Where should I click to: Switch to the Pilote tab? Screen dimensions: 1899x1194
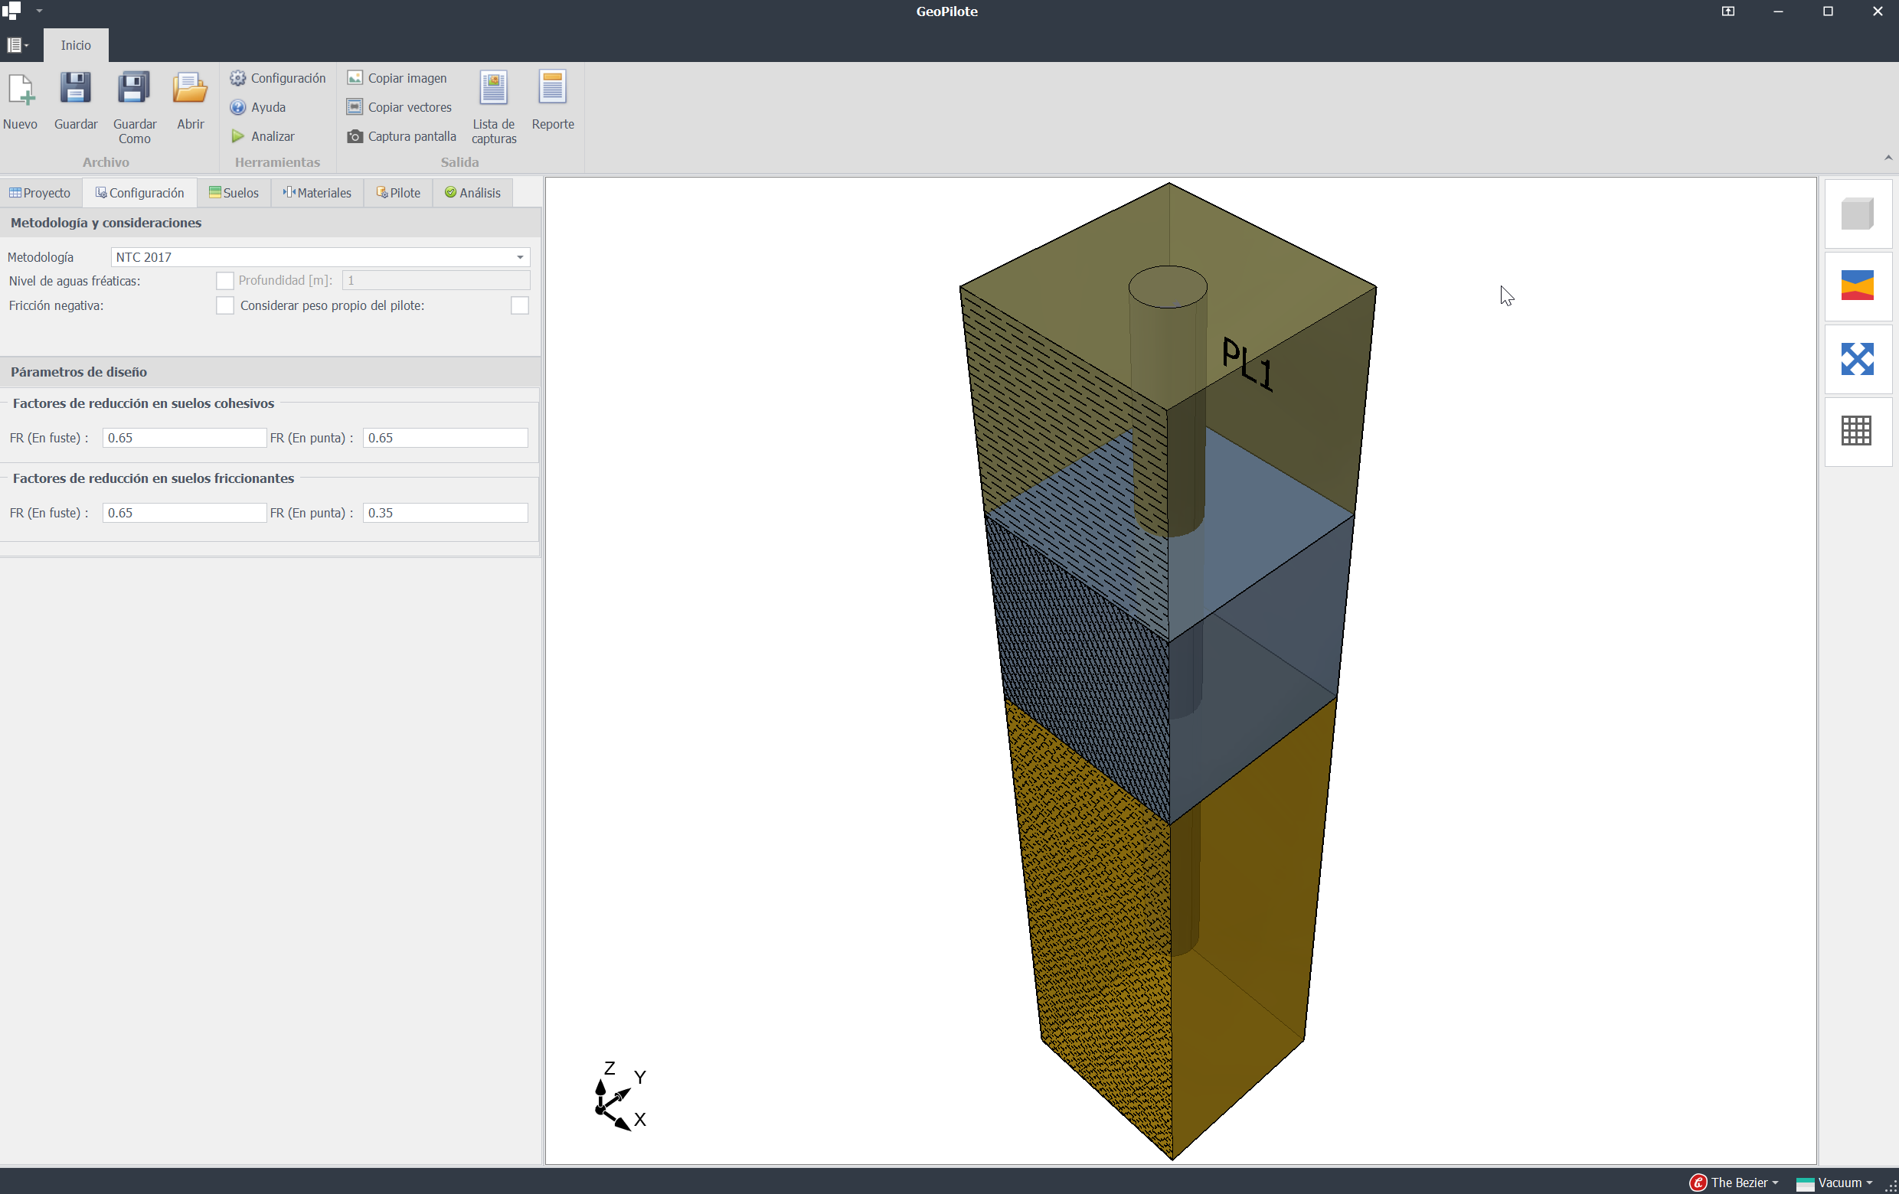(x=398, y=193)
